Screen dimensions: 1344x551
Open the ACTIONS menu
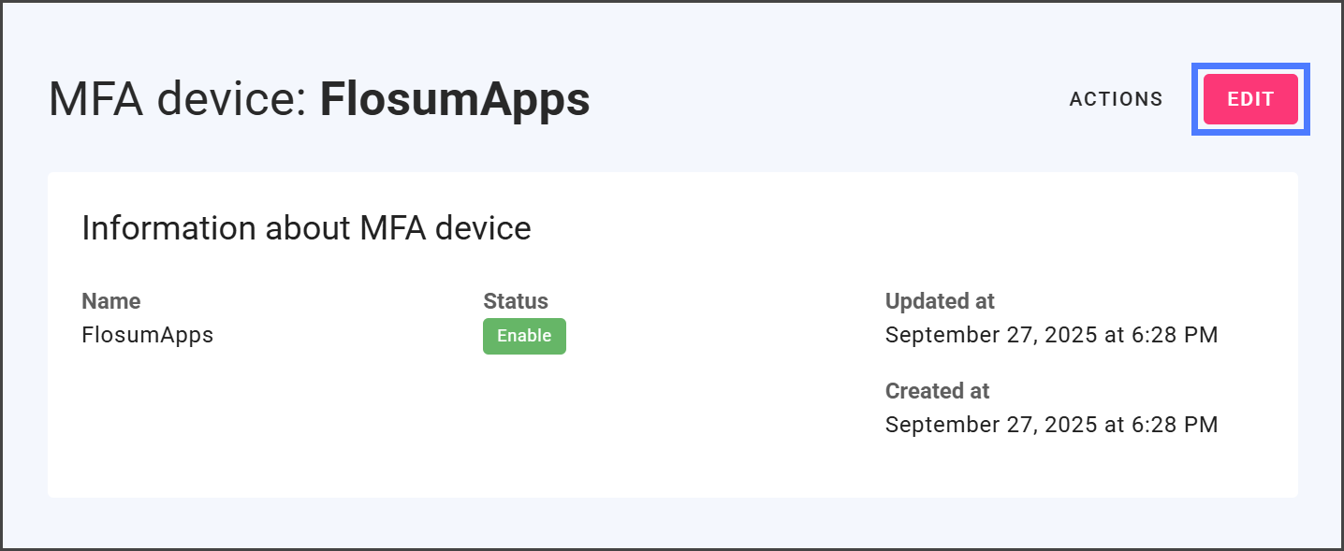click(x=1116, y=99)
